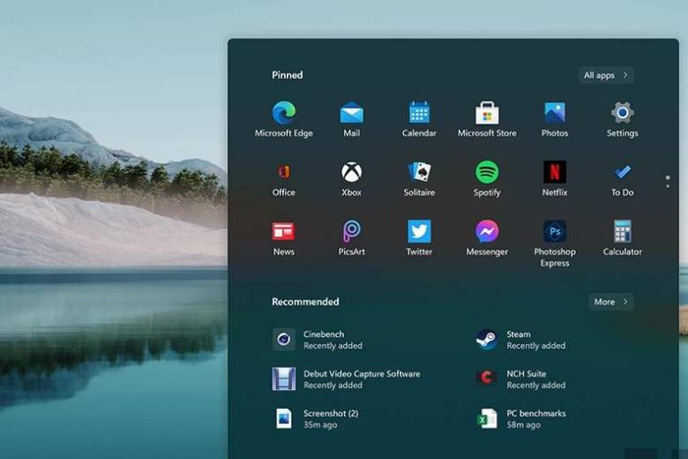Click '35m ago' under Screenshot (2)

coord(321,425)
